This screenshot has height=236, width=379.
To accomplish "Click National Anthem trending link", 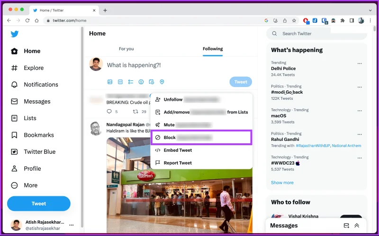I will [346, 146].
